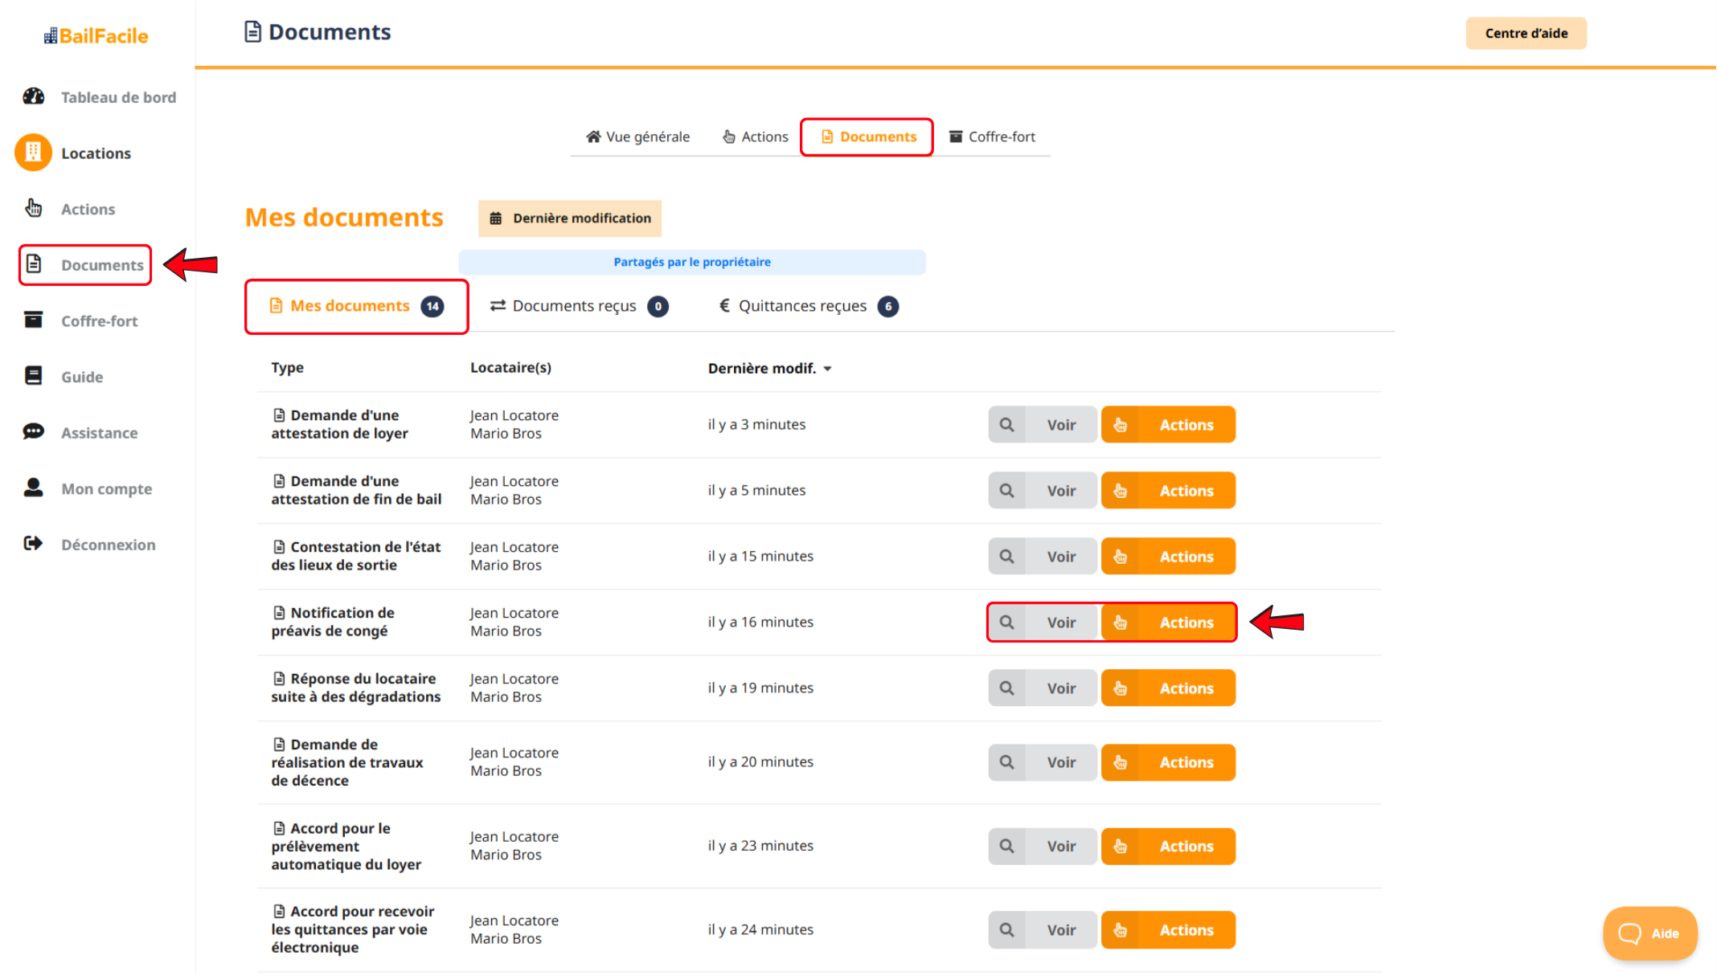The height and width of the screenshot is (976, 1717).
Task: Click the Assistance chat bubble icon
Action: click(34, 432)
